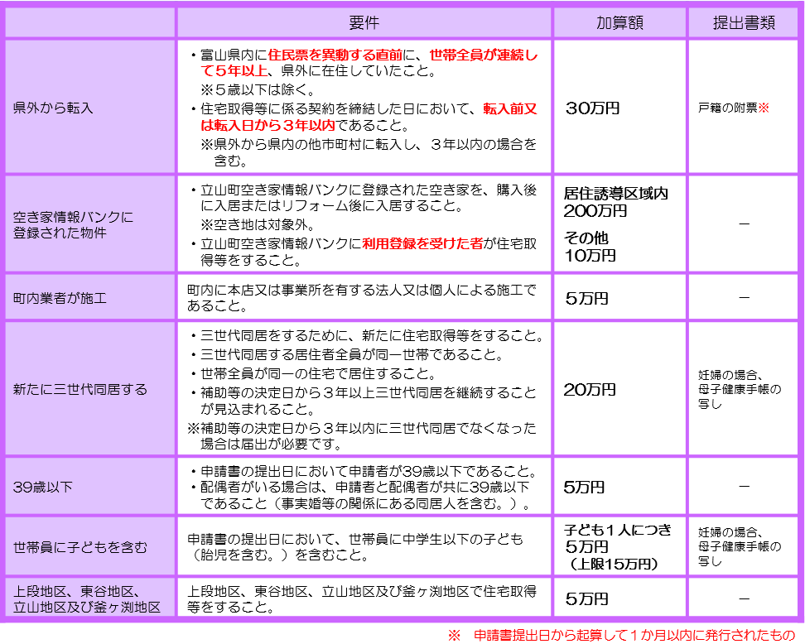The width and height of the screenshot is (805, 644).
Task: Select the 町内業者が施工 row label
Action: click(61, 296)
